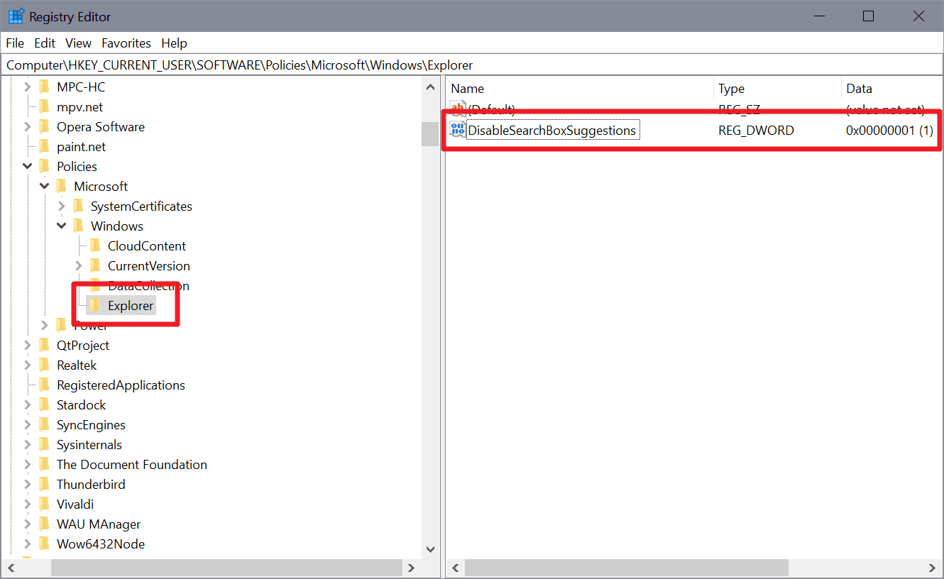Click the Realtek folder icon
The width and height of the screenshot is (944, 579).
[45, 365]
